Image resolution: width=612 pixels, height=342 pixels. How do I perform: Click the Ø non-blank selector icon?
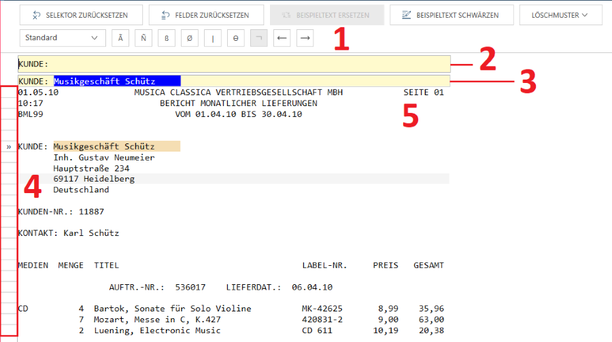[190, 38]
